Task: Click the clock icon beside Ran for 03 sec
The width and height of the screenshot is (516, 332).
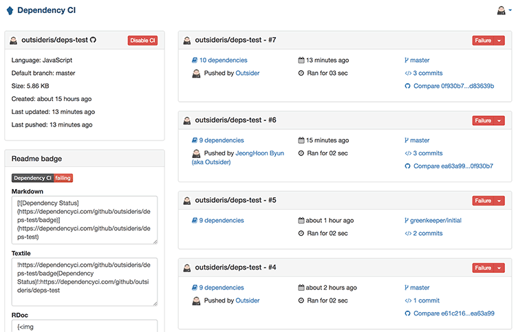Action: tap(301, 73)
